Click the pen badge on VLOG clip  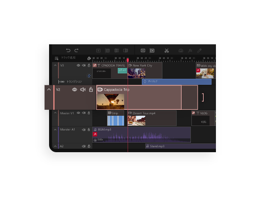coord(194,113)
